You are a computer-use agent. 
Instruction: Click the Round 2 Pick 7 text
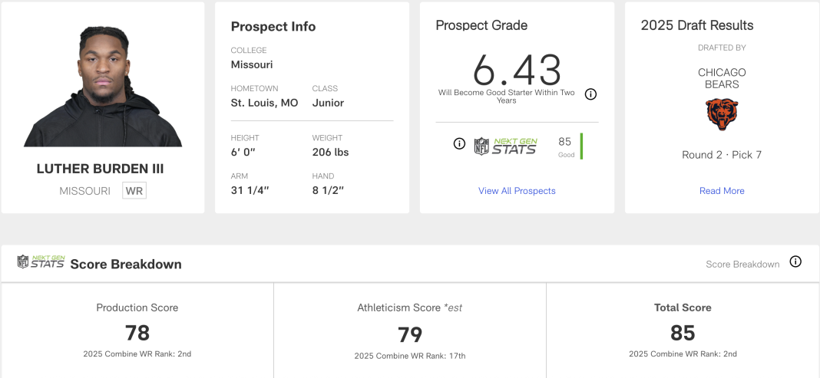722,155
